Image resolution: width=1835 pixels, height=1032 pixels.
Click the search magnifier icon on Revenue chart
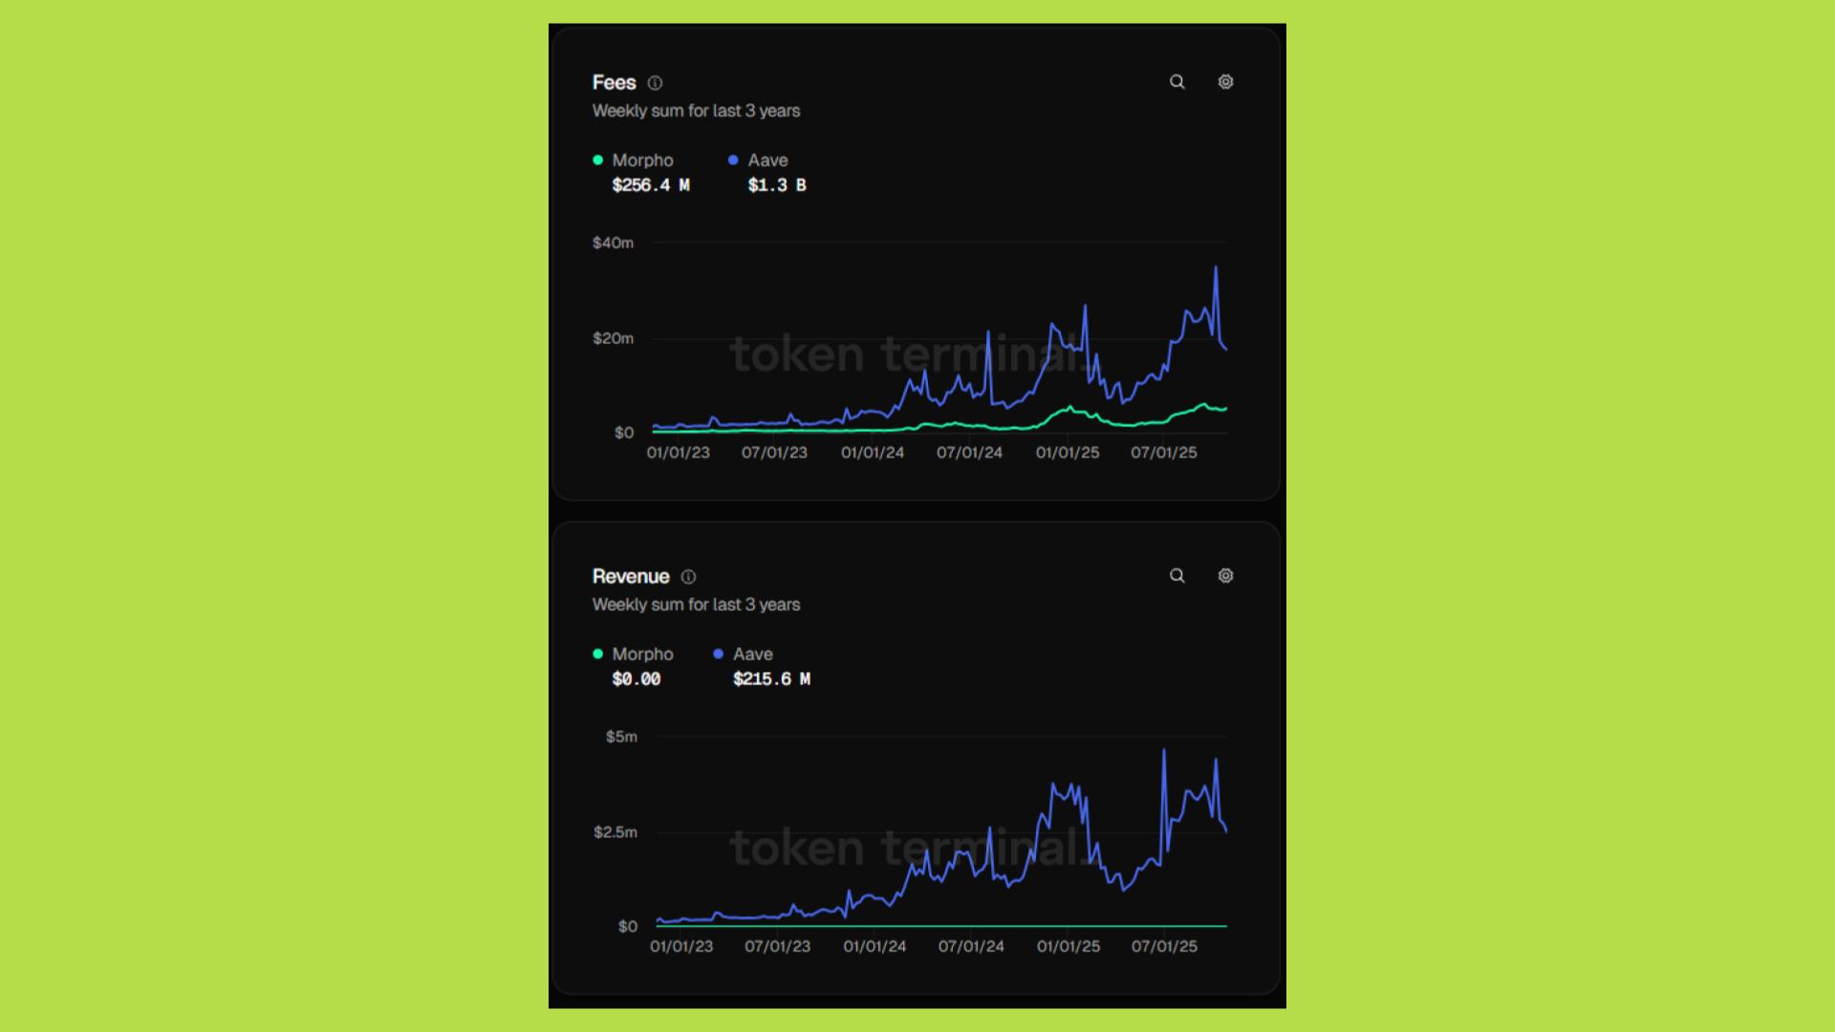pyautogui.click(x=1177, y=576)
